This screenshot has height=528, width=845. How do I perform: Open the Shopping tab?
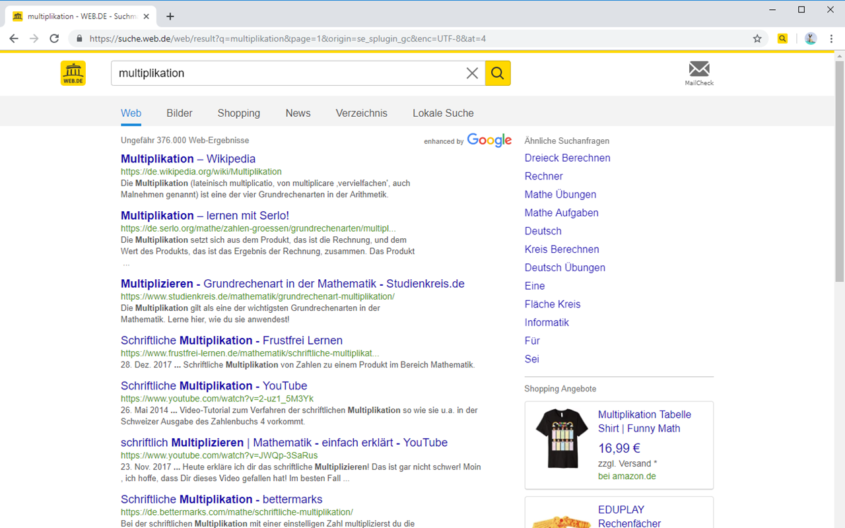pos(239,113)
